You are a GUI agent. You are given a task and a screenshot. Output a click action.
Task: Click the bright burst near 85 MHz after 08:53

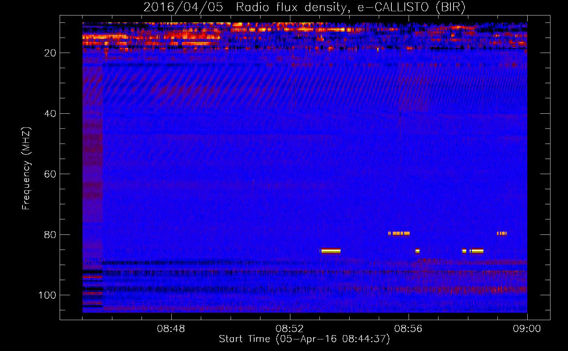330,251
